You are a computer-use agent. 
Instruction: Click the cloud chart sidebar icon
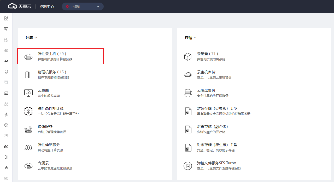6,146
